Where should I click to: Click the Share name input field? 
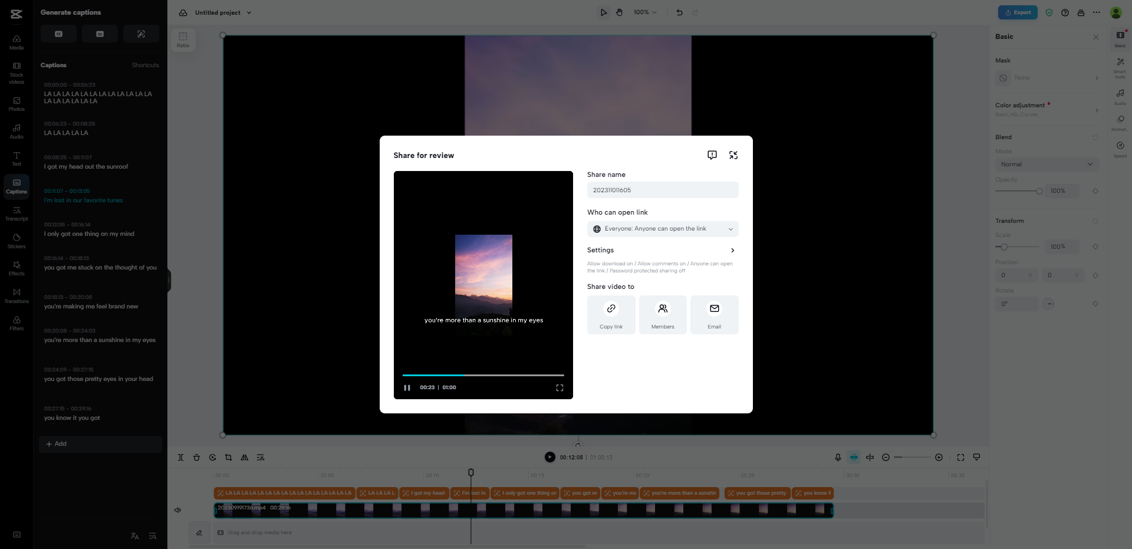663,190
